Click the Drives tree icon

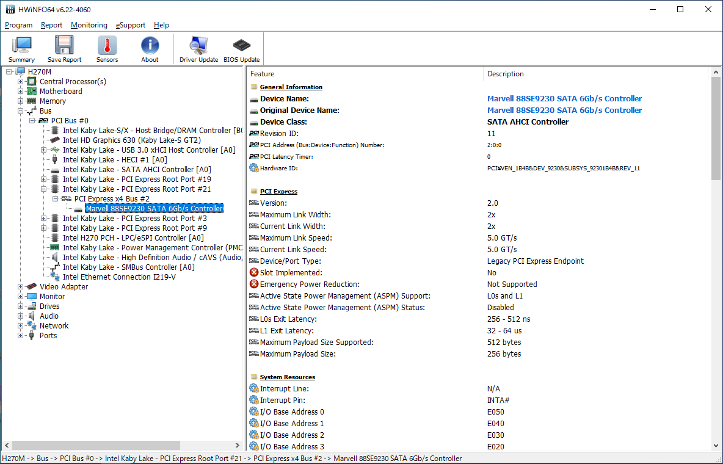point(32,306)
